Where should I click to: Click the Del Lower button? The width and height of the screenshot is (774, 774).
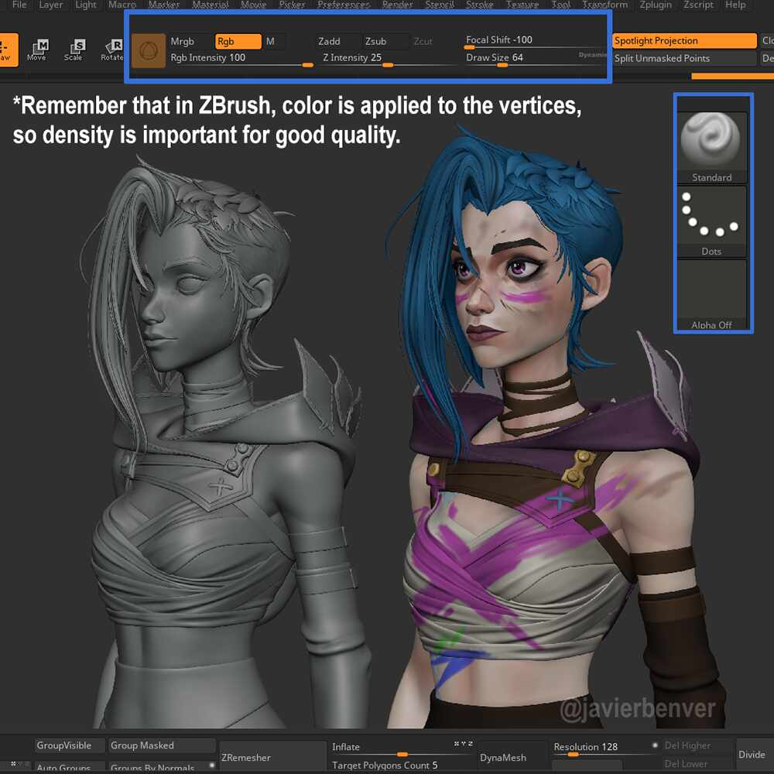(697, 764)
